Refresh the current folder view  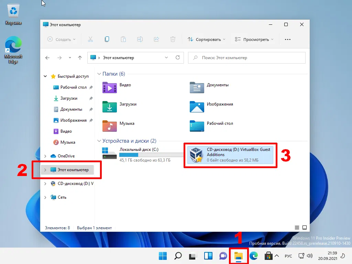pyautogui.click(x=178, y=57)
